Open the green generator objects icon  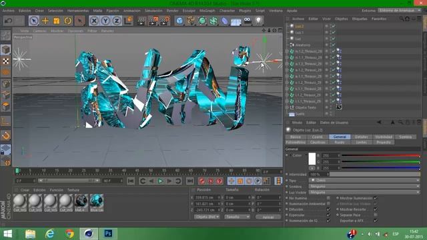click(x=202, y=21)
